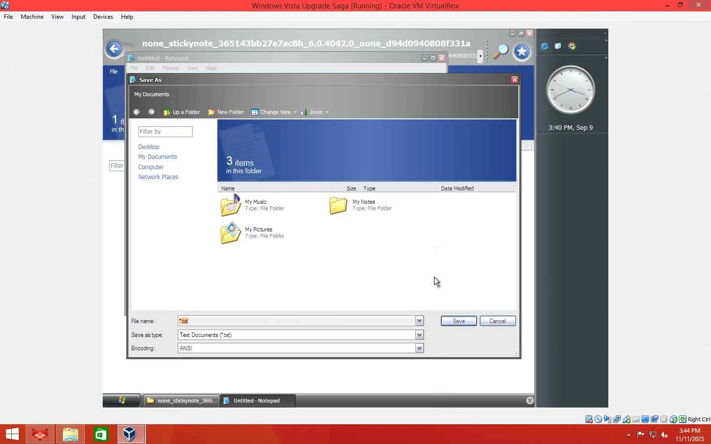
Task: Open VirtualBox Input menu
Action: click(79, 17)
